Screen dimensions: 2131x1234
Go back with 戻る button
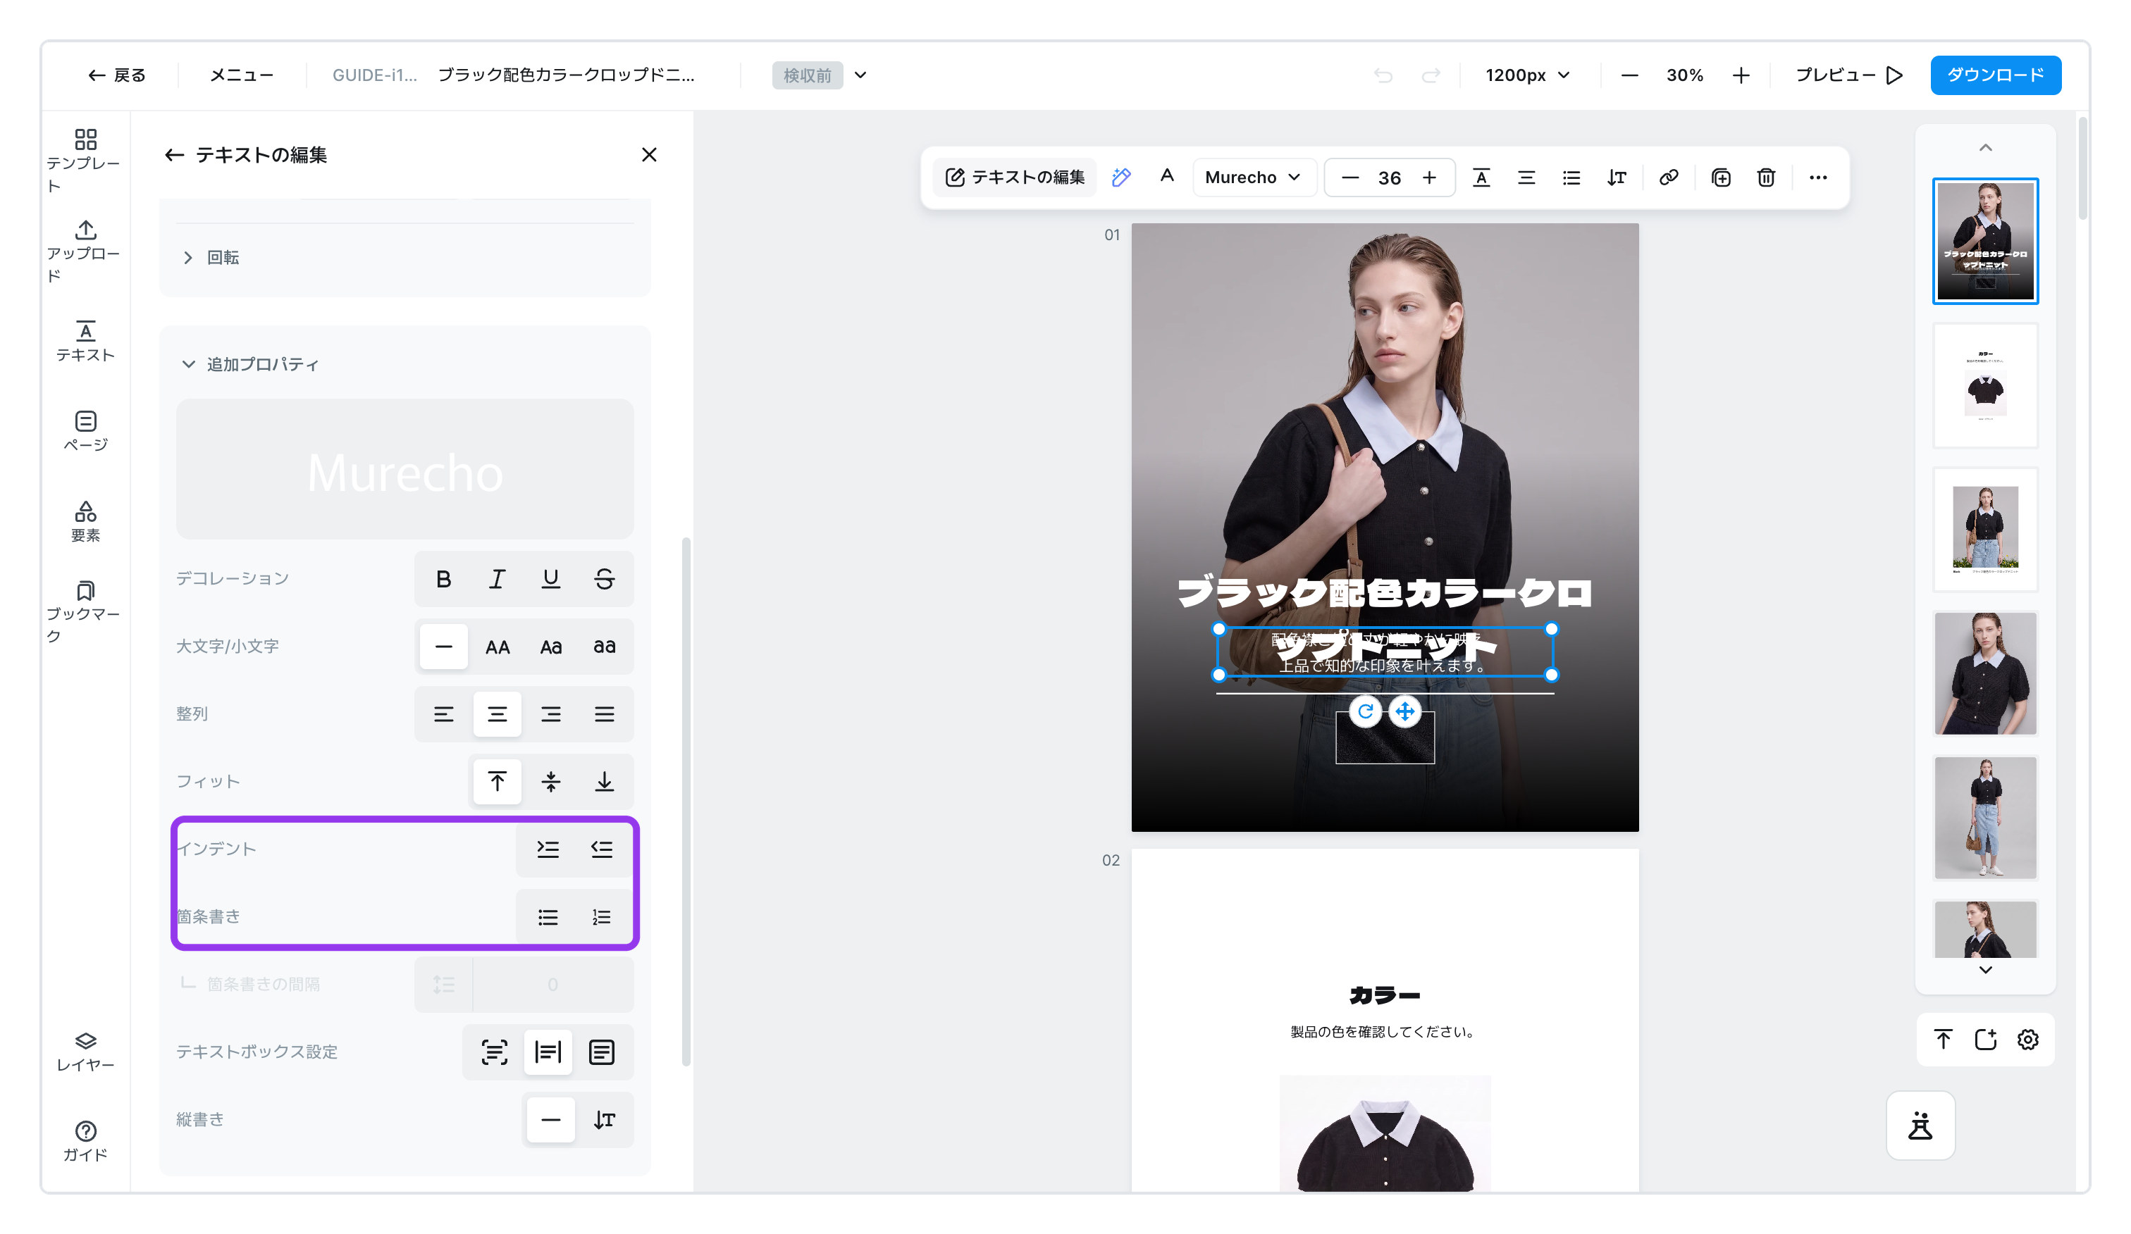click(117, 75)
